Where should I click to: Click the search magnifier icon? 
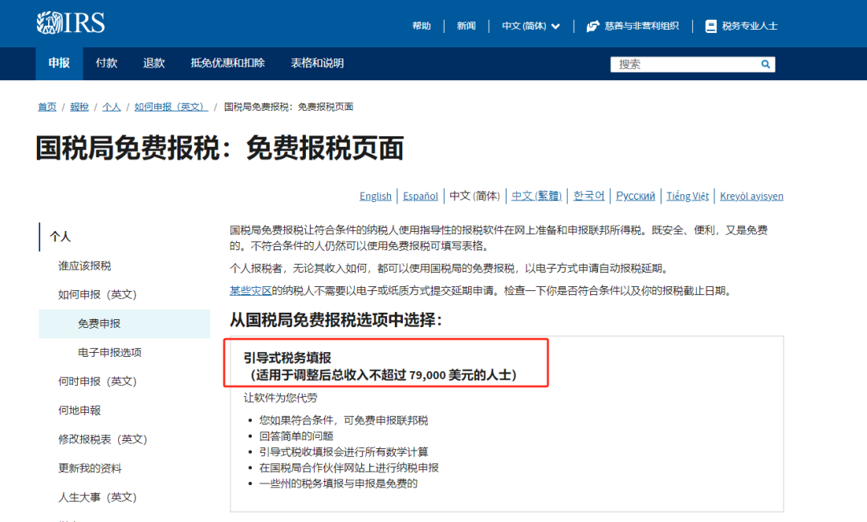[765, 64]
